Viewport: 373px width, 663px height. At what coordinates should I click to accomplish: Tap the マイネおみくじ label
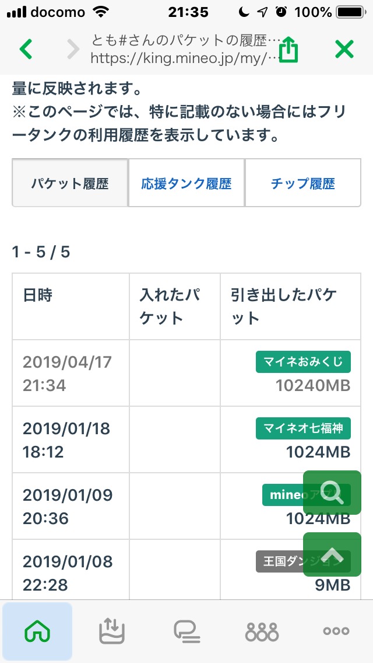click(303, 362)
